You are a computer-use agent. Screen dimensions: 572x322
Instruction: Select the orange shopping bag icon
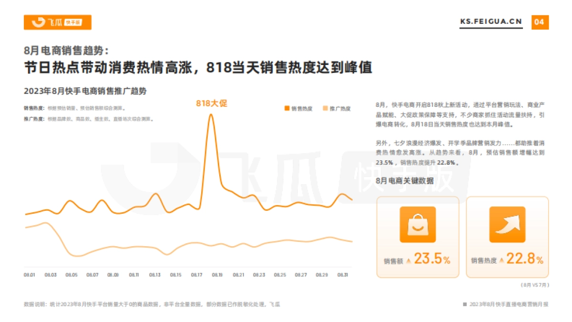(417, 224)
